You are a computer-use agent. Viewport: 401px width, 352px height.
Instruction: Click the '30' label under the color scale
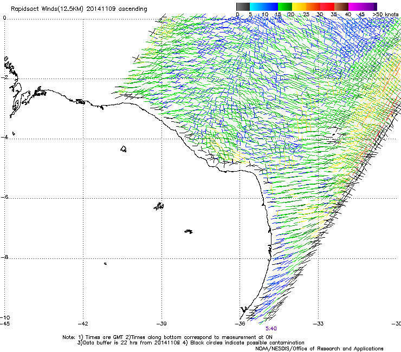[x=320, y=14]
